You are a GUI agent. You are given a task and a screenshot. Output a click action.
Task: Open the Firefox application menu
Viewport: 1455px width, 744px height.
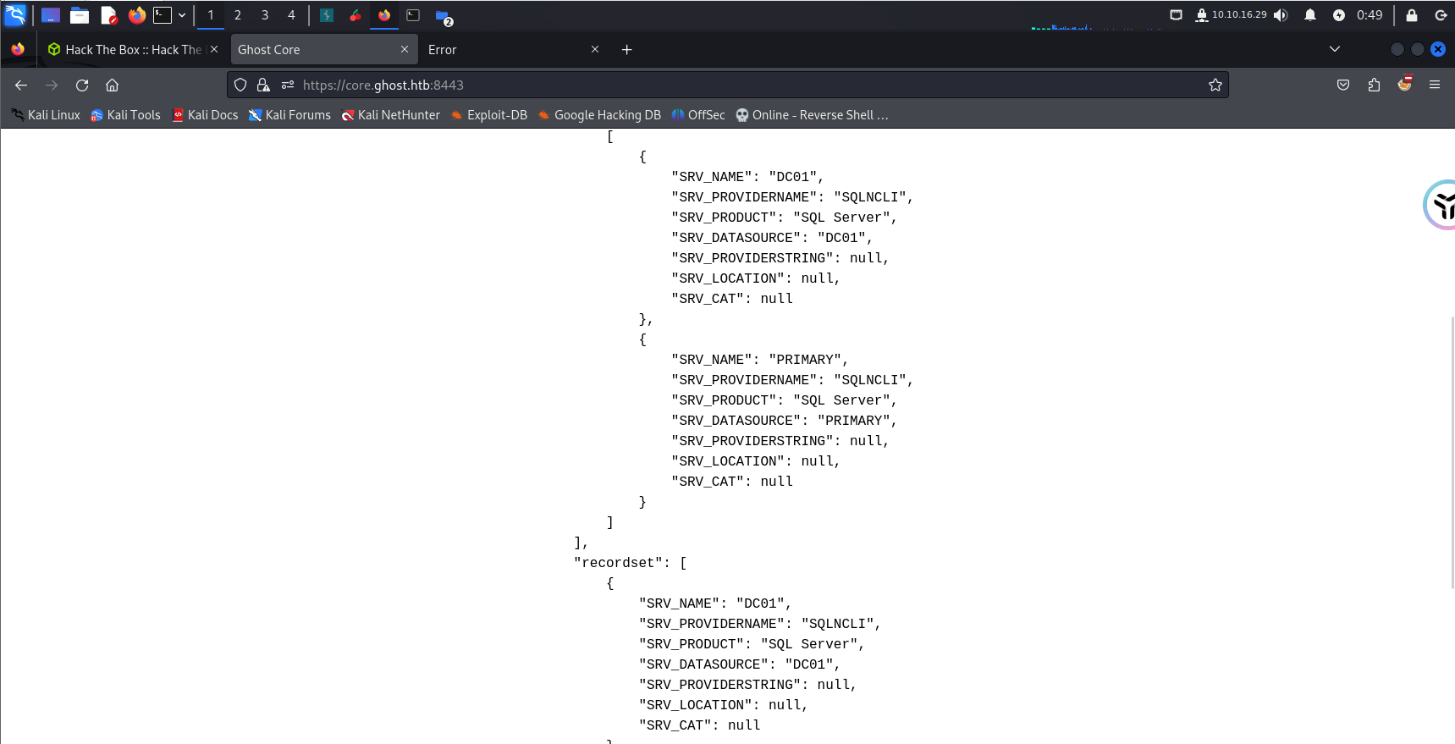click(1435, 85)
